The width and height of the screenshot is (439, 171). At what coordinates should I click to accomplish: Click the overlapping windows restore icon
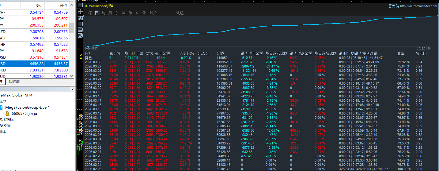pyautogui.click(x=80, y=35)
